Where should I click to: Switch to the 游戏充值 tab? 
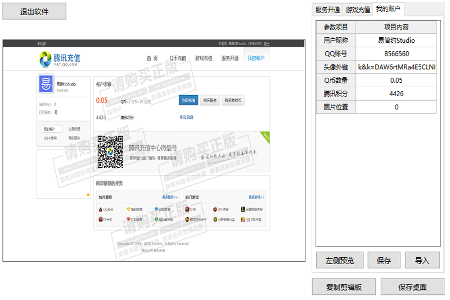(x=358, y=10)
